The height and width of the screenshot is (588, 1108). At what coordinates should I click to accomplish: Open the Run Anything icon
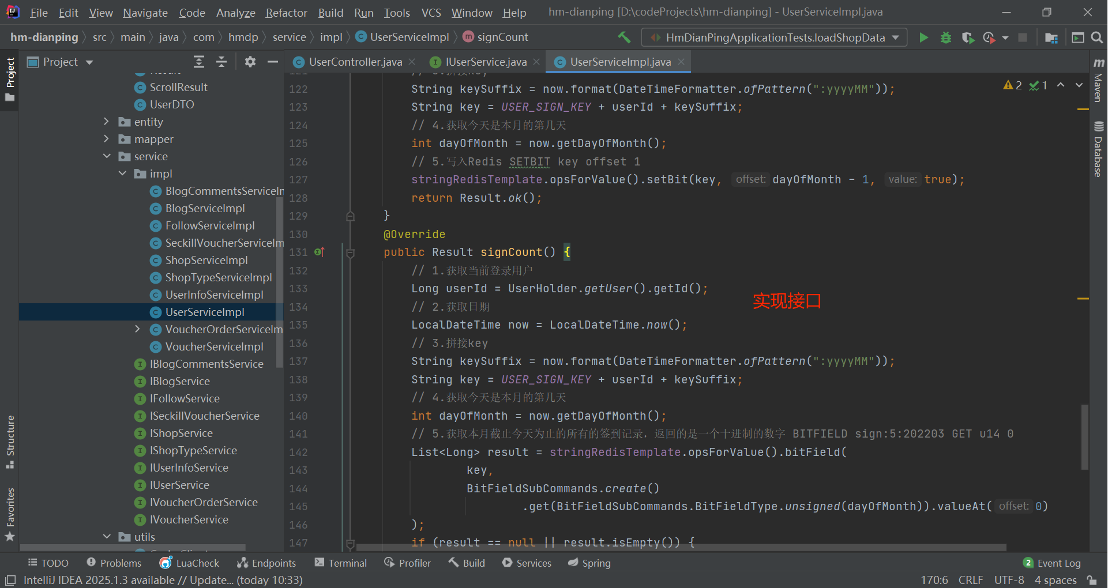pos(1077,37)
